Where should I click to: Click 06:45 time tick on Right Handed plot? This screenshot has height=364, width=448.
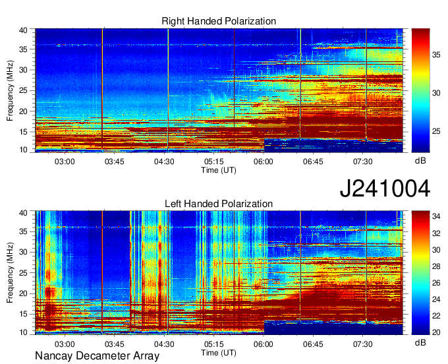click(x=313, y=162)
